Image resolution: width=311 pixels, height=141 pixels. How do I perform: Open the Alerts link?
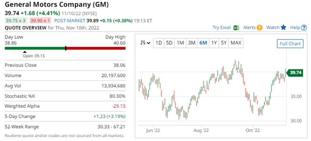coord(249,28)
